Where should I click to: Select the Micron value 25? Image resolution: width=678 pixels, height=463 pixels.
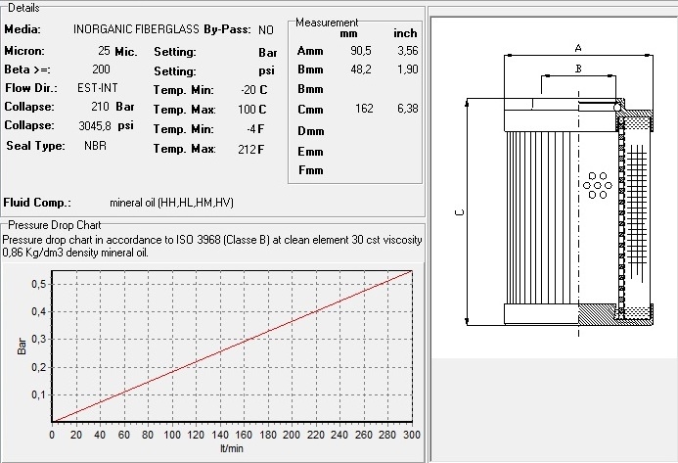(x=104, y=51)
